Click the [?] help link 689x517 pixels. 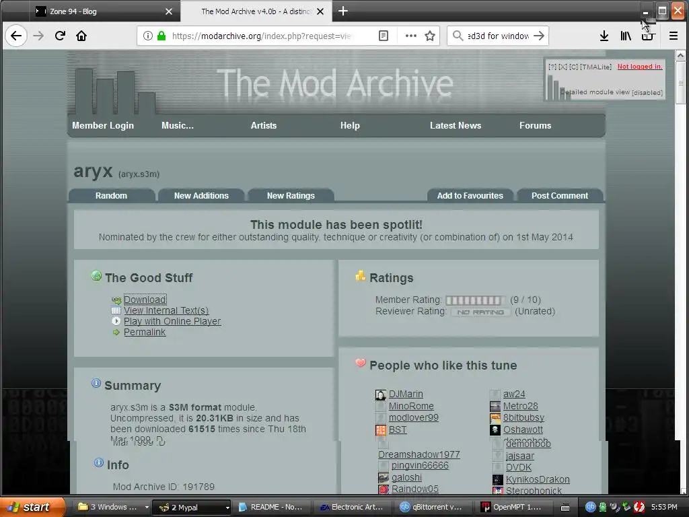coord(552,67)
